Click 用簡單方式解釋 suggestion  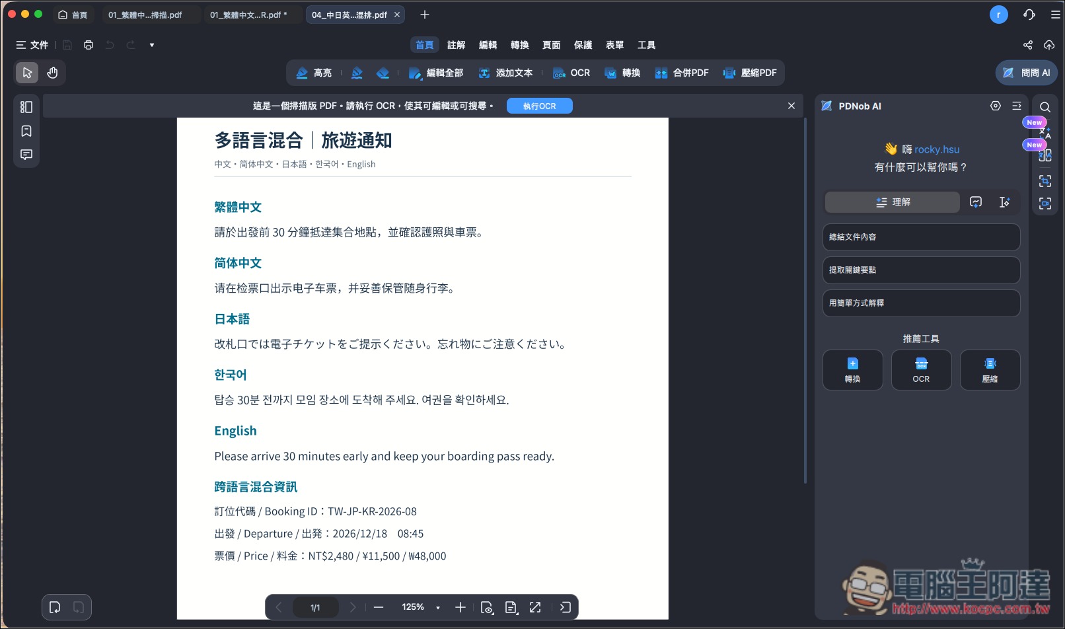coord(921,303)
